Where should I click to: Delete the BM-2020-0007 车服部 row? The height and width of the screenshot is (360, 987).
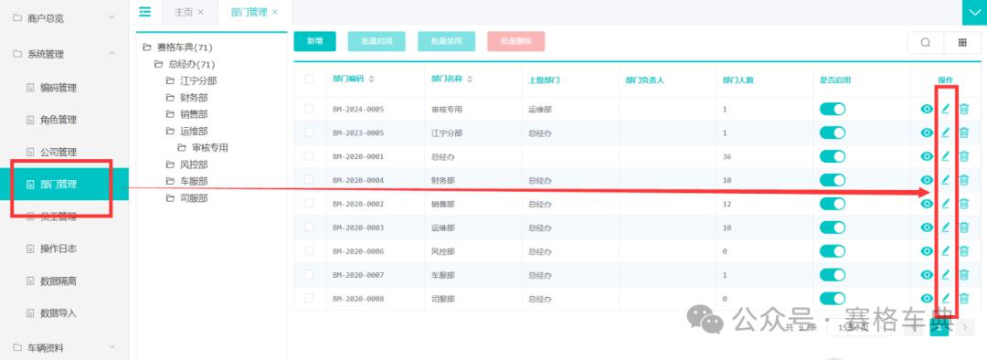(964, 274)
